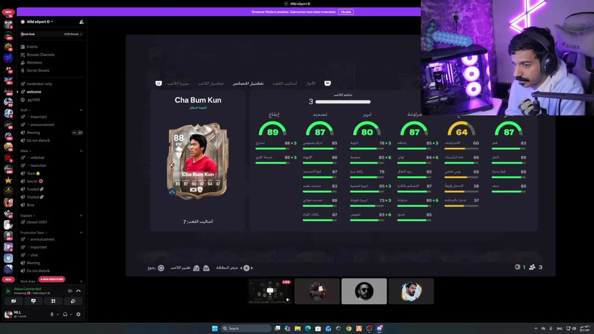The image size is (594, 334).
Task: Disconnect from the voice channel
Action: pos(78,291)
